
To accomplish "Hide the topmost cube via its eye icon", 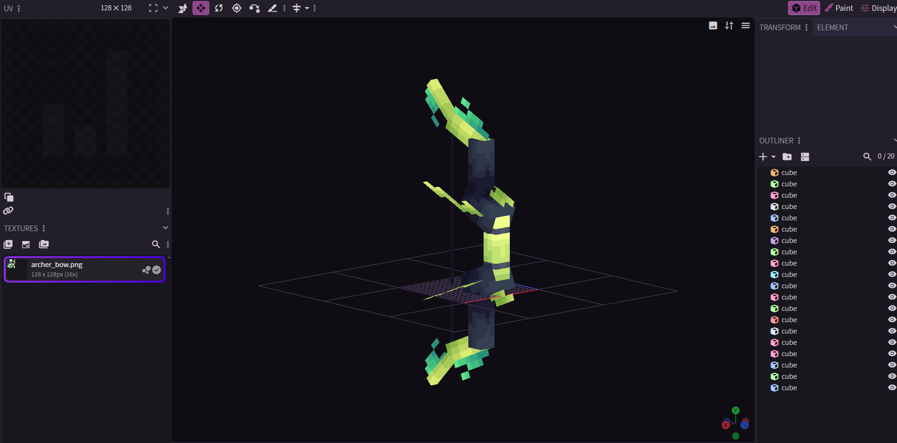I will [892, 173].
